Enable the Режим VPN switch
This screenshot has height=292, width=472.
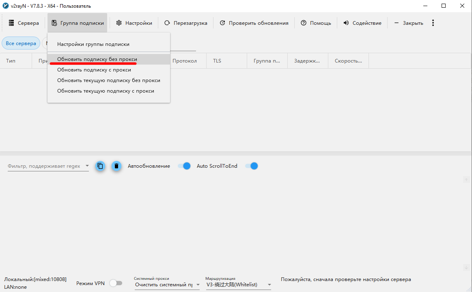pos(116,283)
